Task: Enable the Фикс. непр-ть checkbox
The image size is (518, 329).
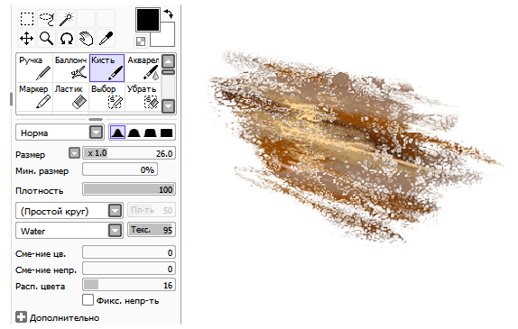Action: click(88, 300)
